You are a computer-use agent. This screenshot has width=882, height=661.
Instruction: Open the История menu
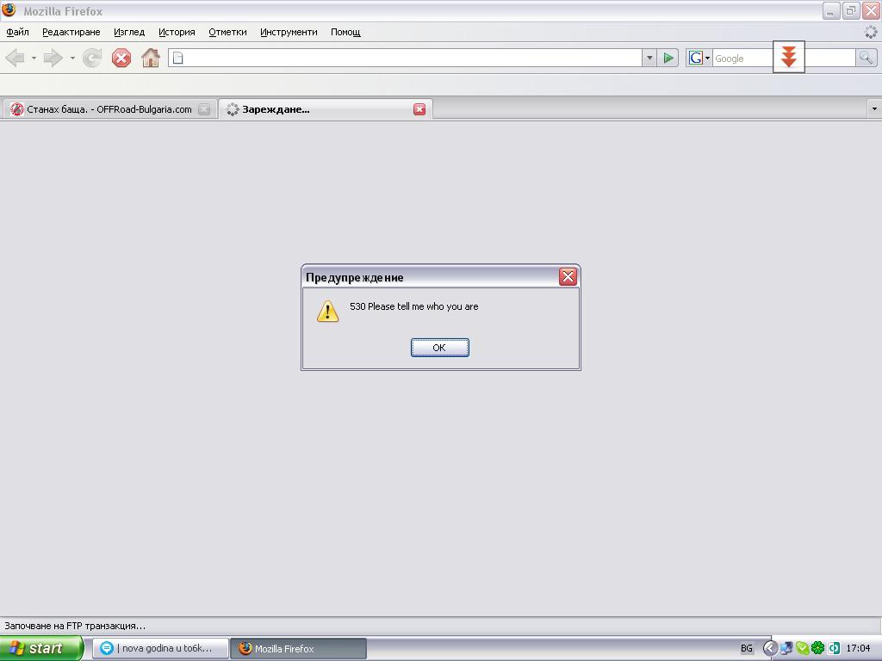click(177, 32)
